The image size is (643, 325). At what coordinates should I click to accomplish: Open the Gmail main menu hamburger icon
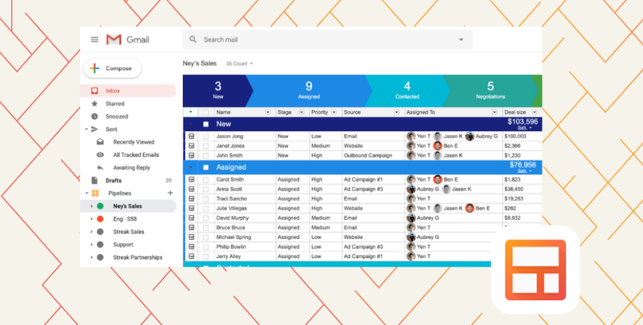click(94, 39)
